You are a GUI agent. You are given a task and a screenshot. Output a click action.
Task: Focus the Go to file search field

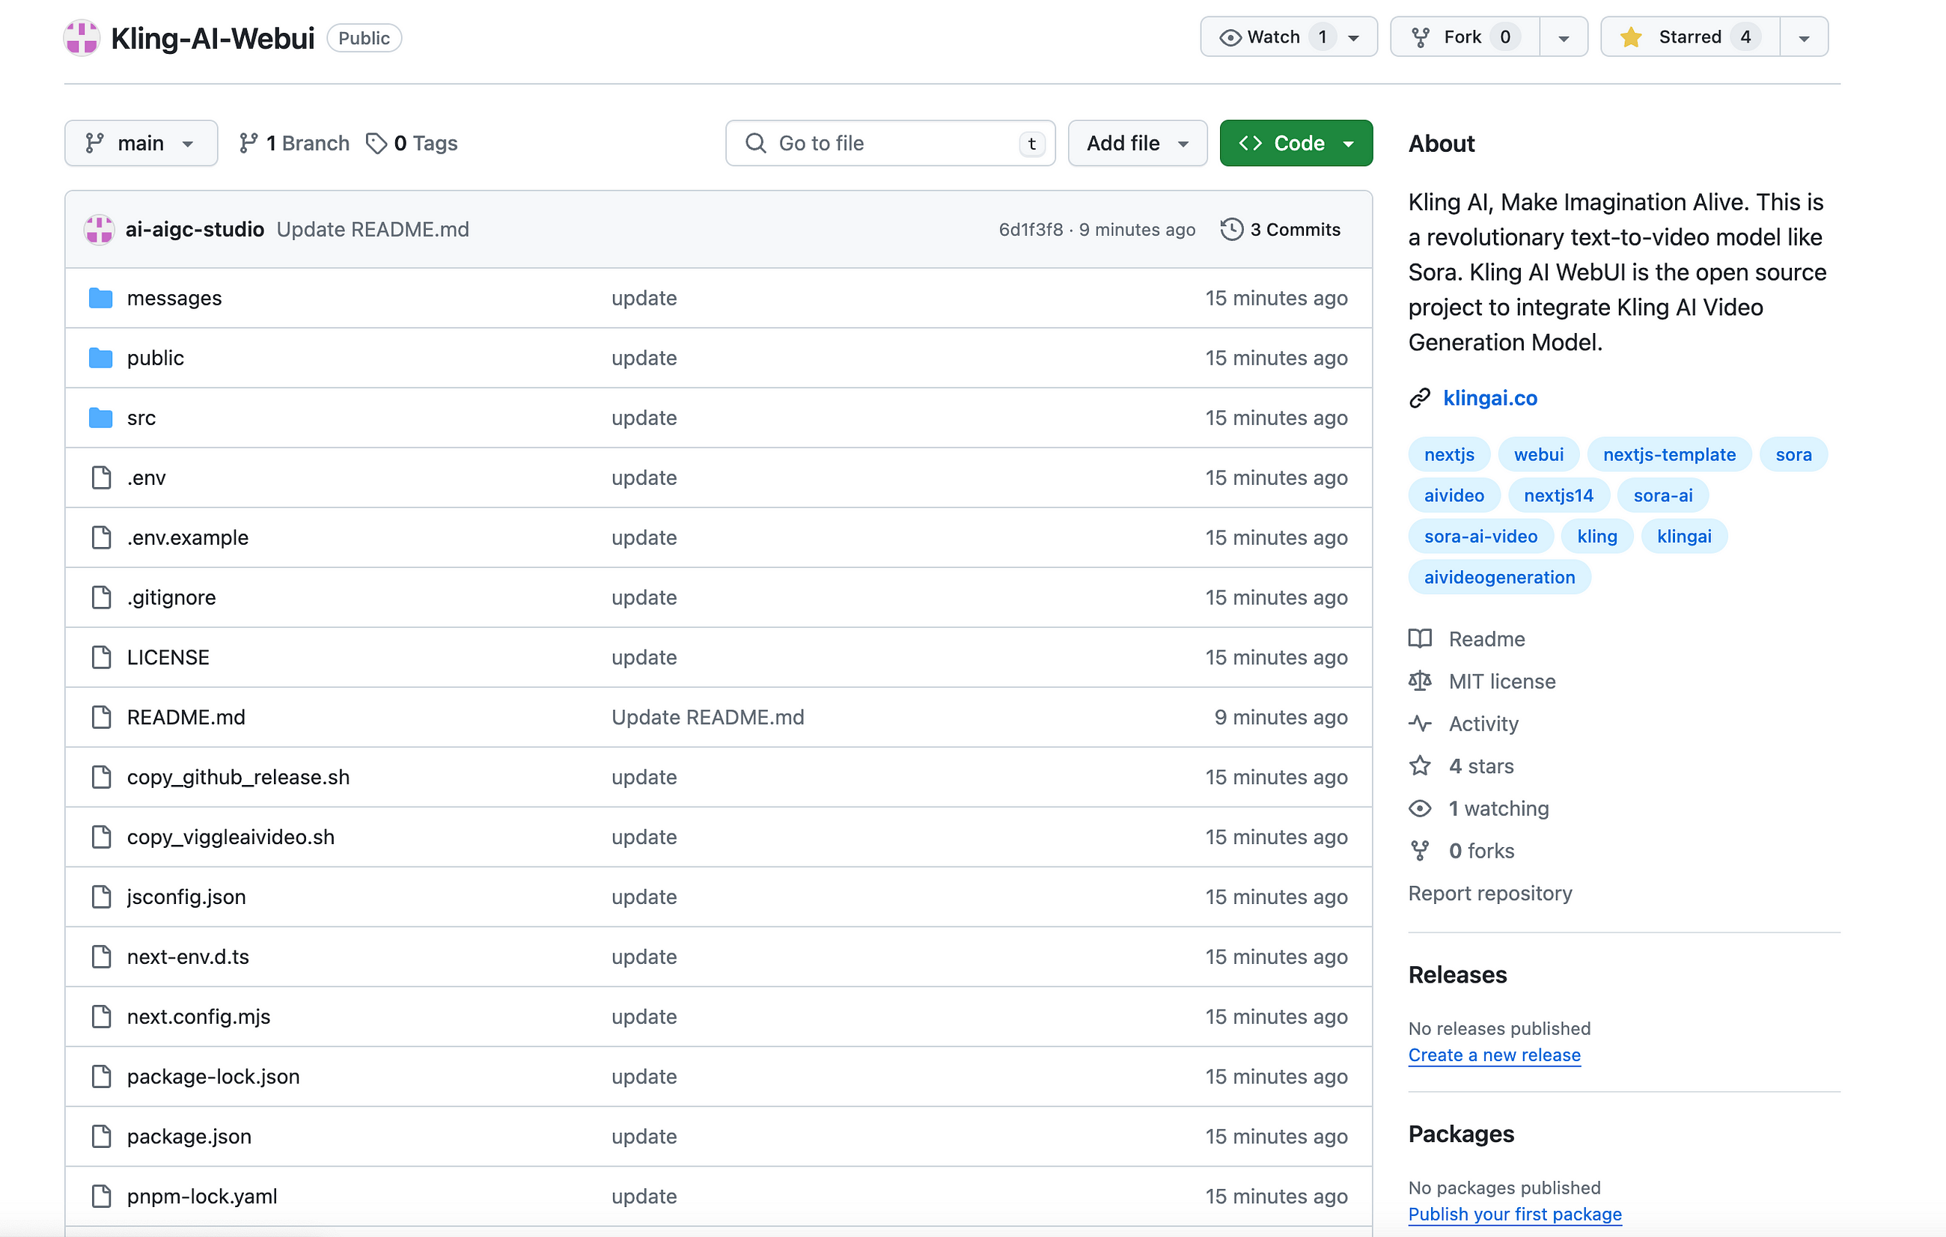pos(890,143)
